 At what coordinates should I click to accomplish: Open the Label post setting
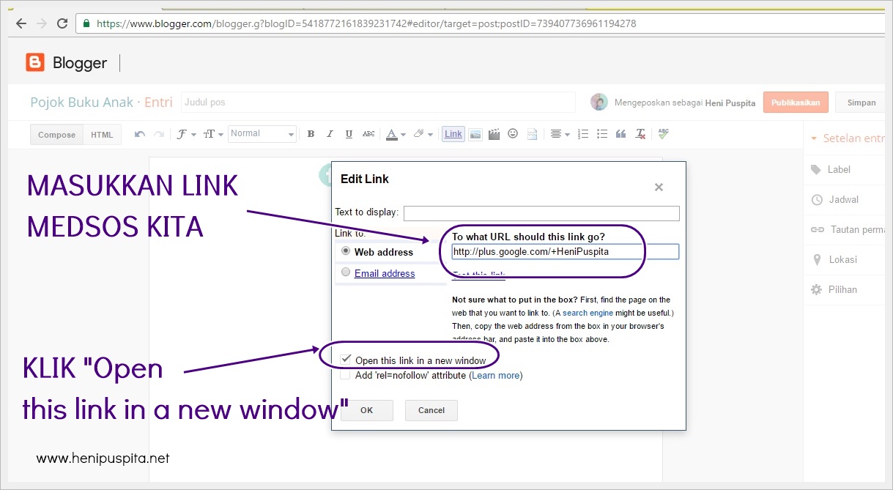[839, 169]
